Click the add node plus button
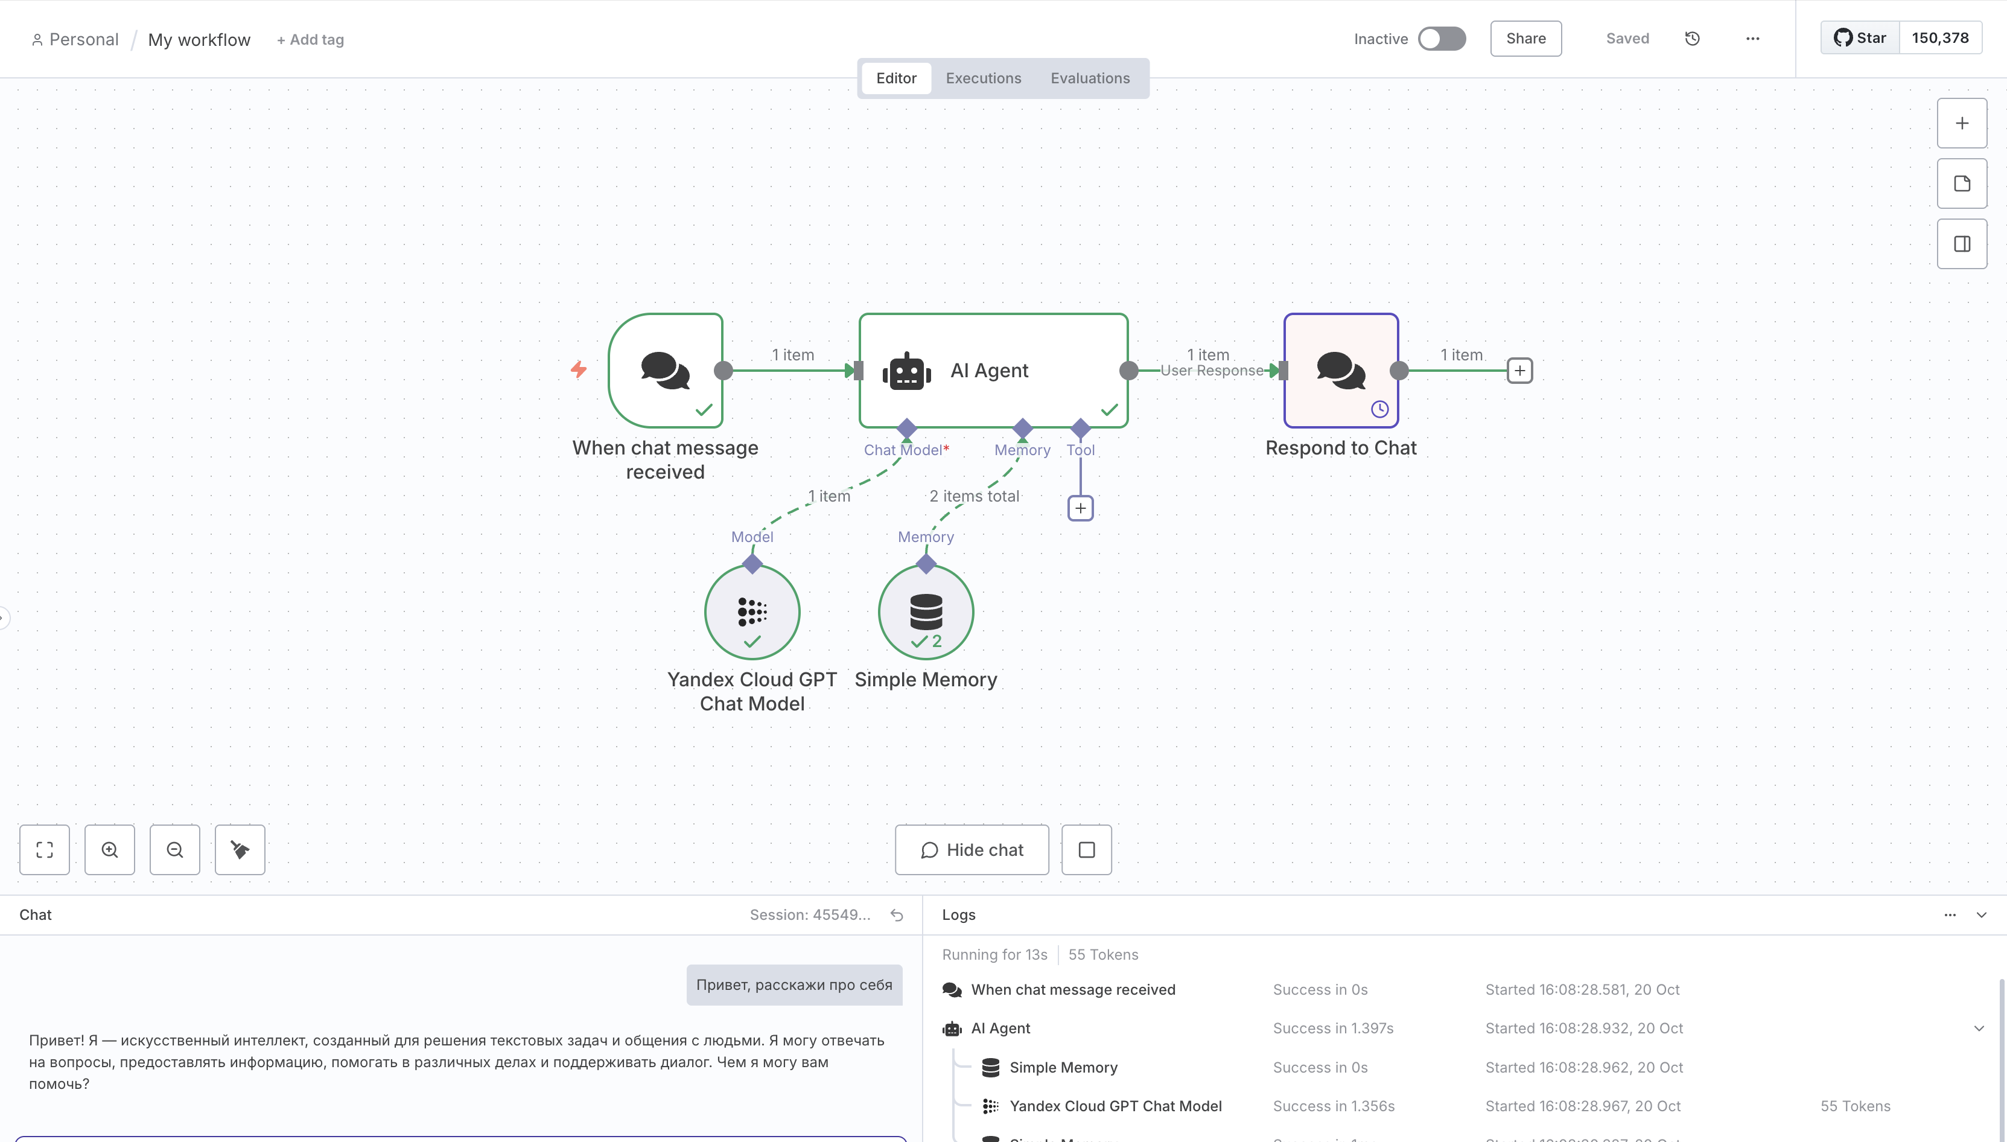Viewport: 2007px width, 1142px height. (1962, 123)
